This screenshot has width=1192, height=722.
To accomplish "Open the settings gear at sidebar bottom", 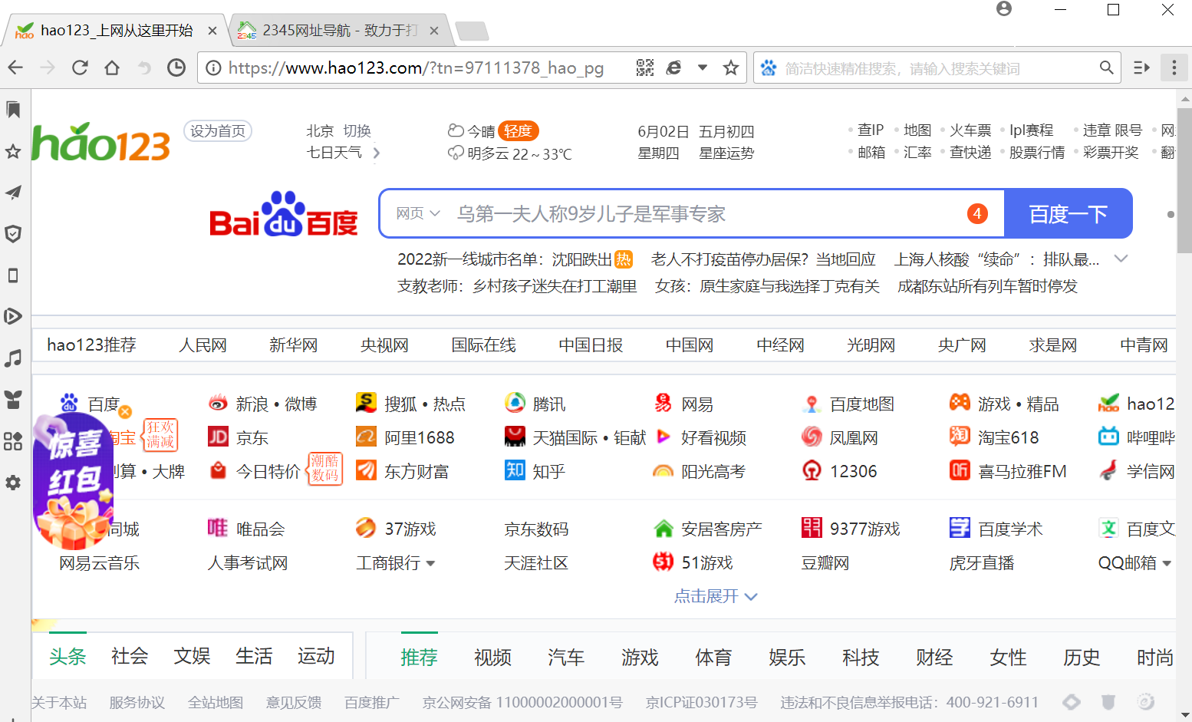I will [x=13, y=483].
